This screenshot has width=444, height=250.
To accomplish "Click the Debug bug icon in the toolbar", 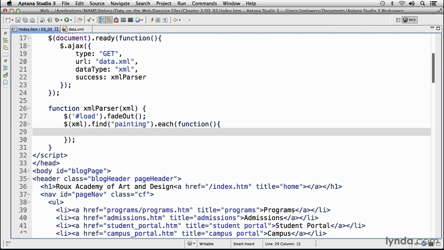I will coord(57,20).
